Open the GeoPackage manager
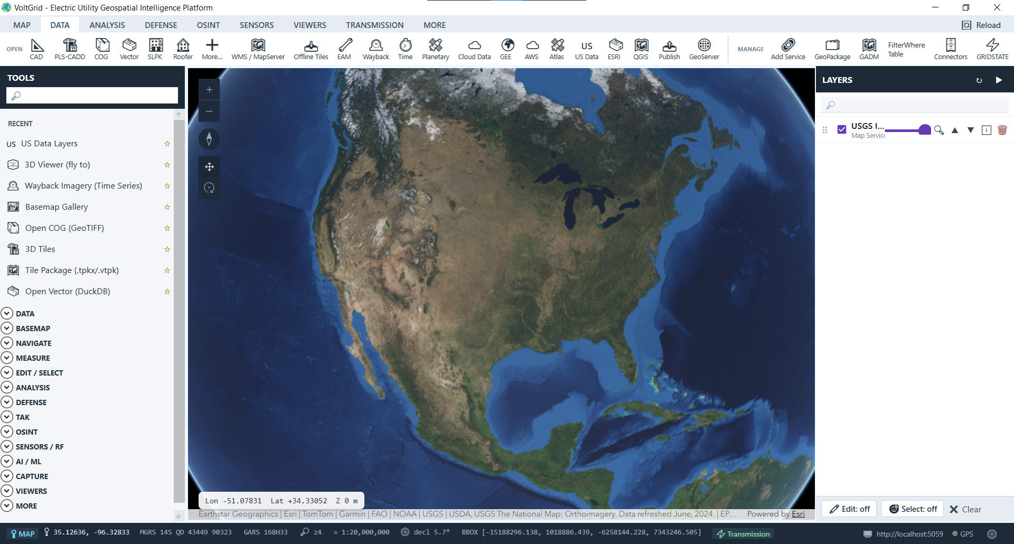Viewport: 1014px width, 544px height. (832, 49)
